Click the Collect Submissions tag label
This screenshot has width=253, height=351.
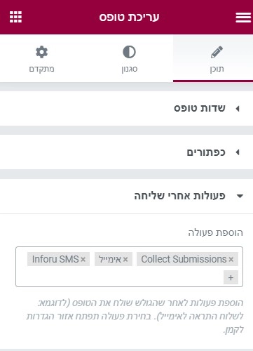click(184, 259)
